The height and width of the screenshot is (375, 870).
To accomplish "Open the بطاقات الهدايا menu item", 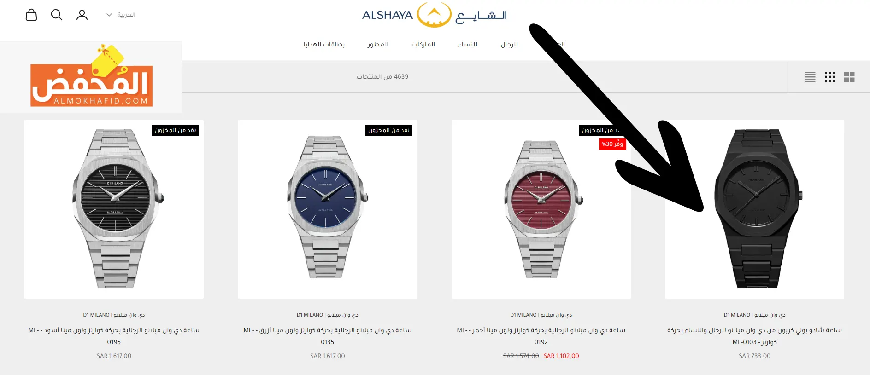I will 324,45.
